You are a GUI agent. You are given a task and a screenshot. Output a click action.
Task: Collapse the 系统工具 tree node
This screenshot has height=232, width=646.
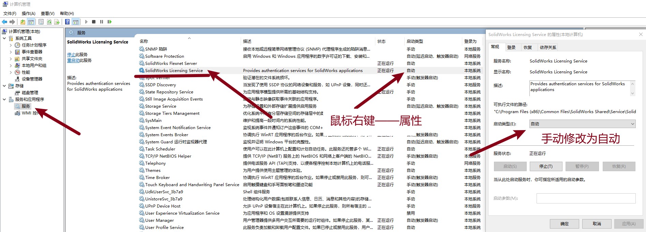pos(4,38)
